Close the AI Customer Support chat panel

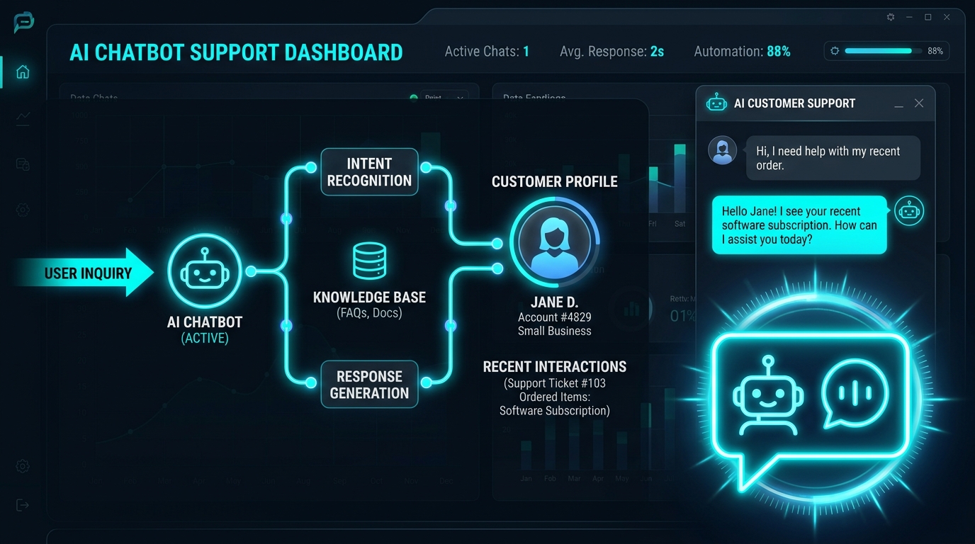coord(919,103)
